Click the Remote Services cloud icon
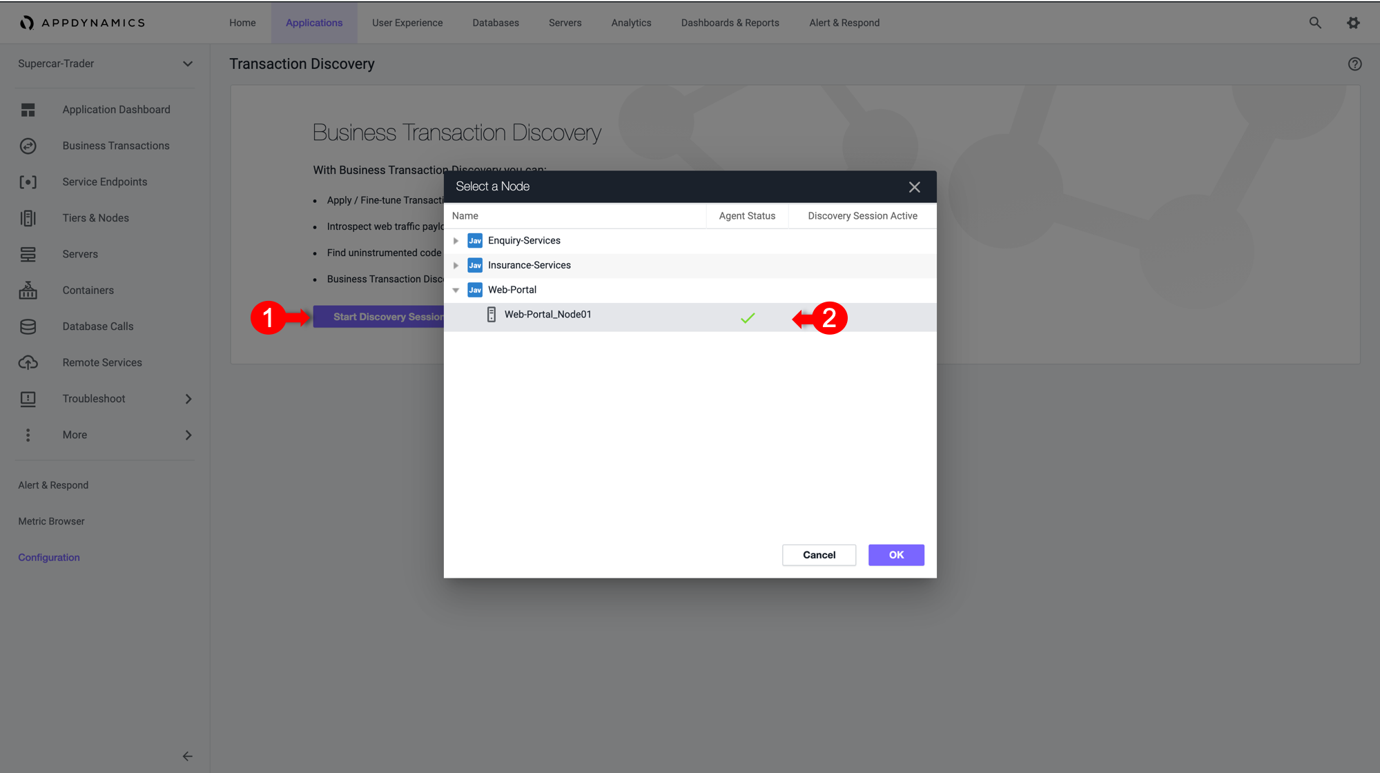This screenshot has height=773, width=1380. pos(28,362)
